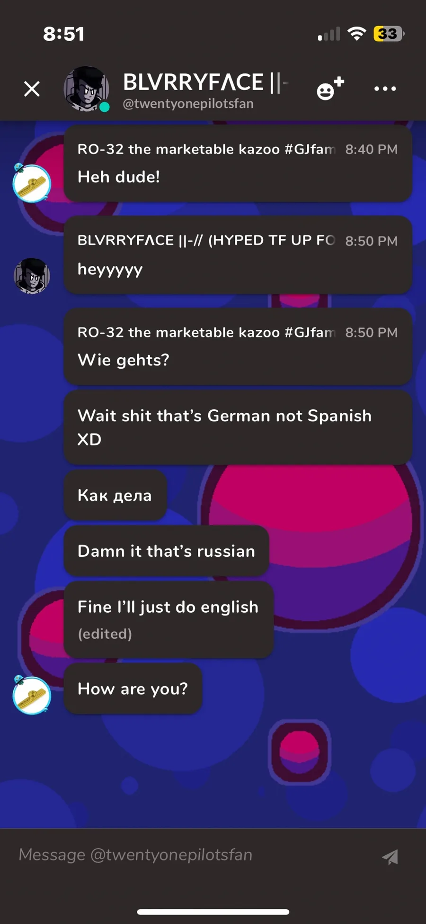426x924 pixels.
Task: Close the chat with the X icon
Action: pos(32,89)
